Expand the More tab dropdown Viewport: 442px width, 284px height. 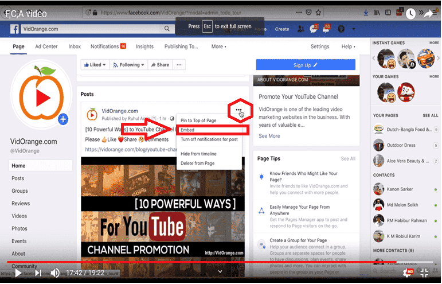point(219,46)
